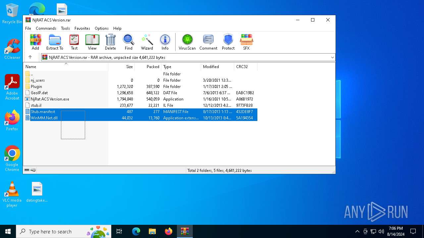Open the Options menu
Screen dimensions: 424x238
tap(102, 28)
